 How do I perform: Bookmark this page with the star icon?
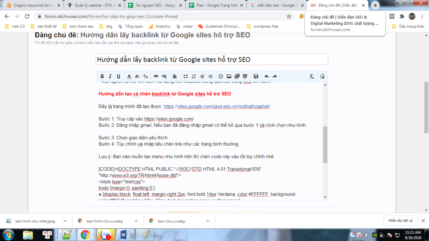(289, 16)
